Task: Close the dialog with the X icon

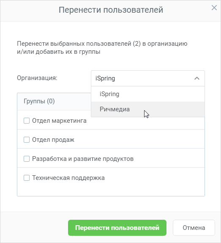Action: (214, 8)
